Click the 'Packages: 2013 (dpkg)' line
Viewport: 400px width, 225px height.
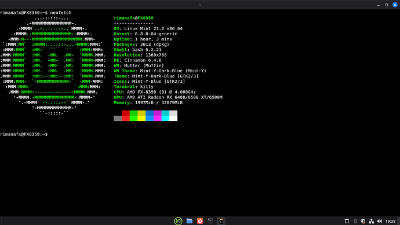(x=141, y=45)
